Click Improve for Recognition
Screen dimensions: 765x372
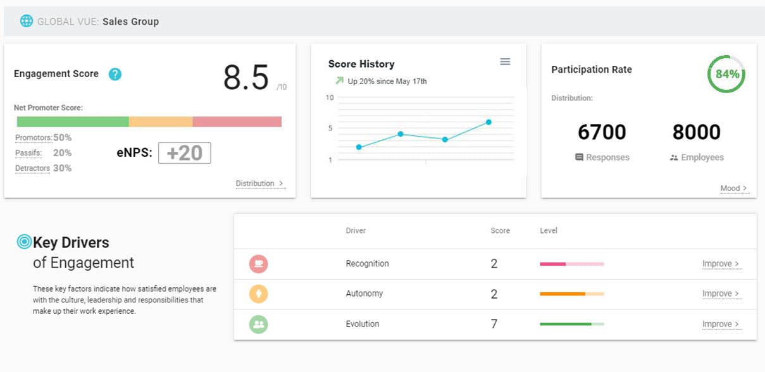(x=721, y=264)
